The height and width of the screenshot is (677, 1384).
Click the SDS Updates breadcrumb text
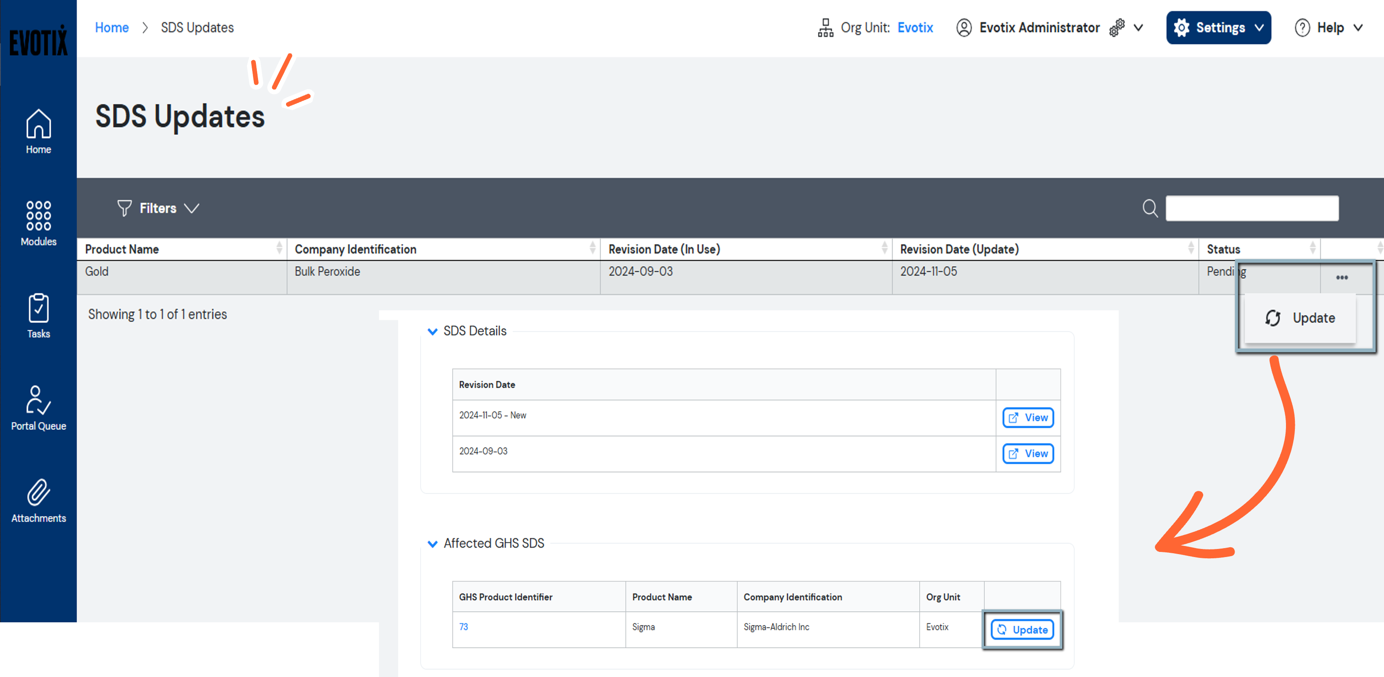click(197, 28)
